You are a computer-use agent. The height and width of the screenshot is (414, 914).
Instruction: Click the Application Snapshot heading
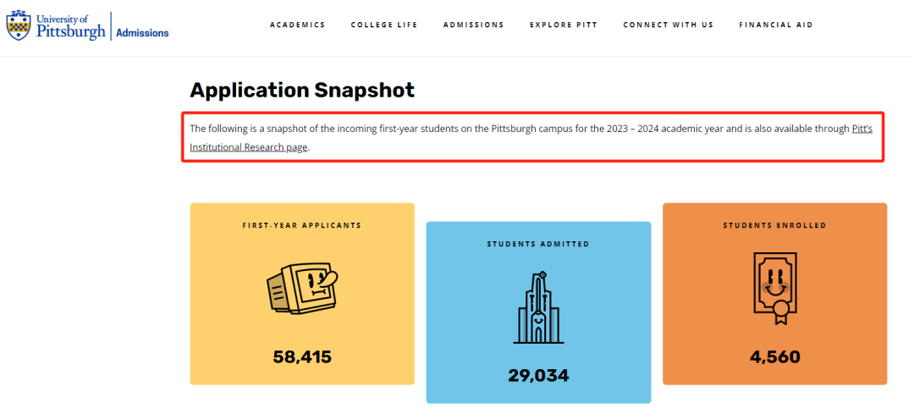click(302, 91)
